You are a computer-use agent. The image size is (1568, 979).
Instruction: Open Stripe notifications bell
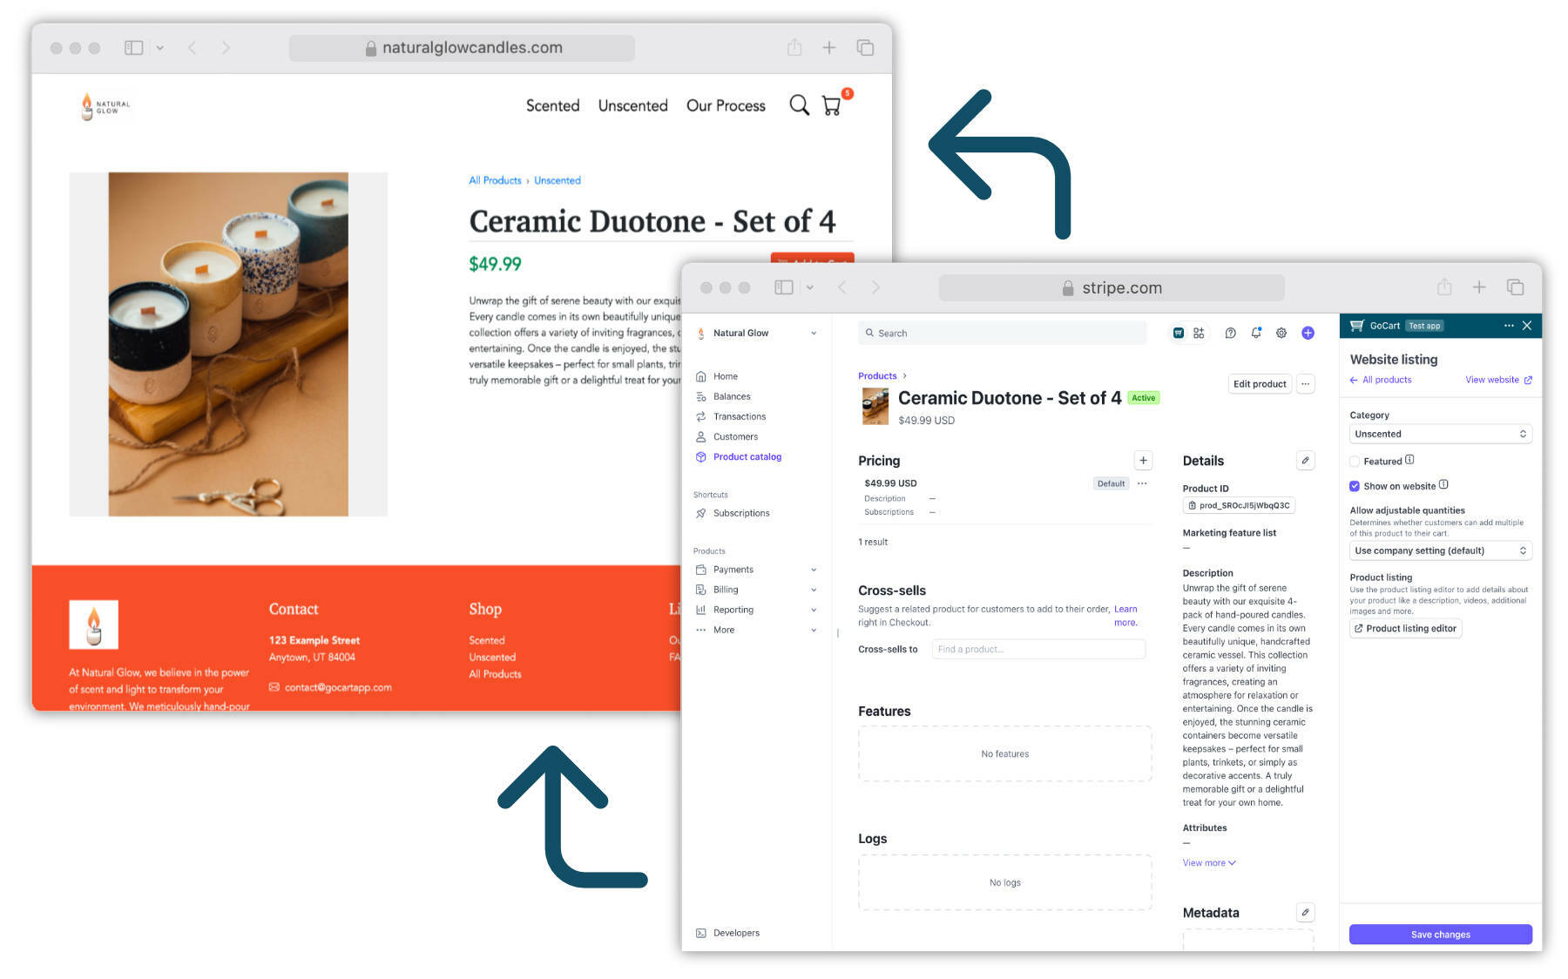pos(1255,333)
